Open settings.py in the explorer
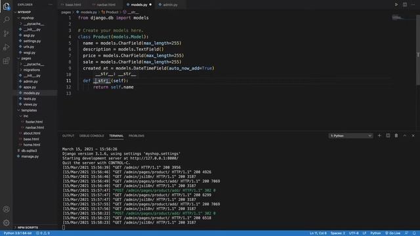The image size is (420, 236). [x=32, y=41]
